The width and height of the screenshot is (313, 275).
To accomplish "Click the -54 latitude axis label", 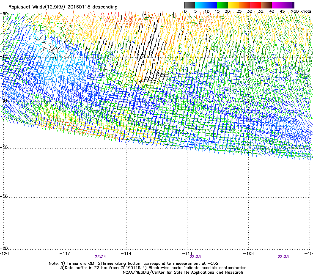I will [x=4, y=100].
